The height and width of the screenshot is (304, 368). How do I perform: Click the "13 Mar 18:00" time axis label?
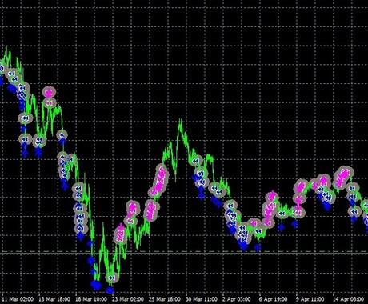54,299
